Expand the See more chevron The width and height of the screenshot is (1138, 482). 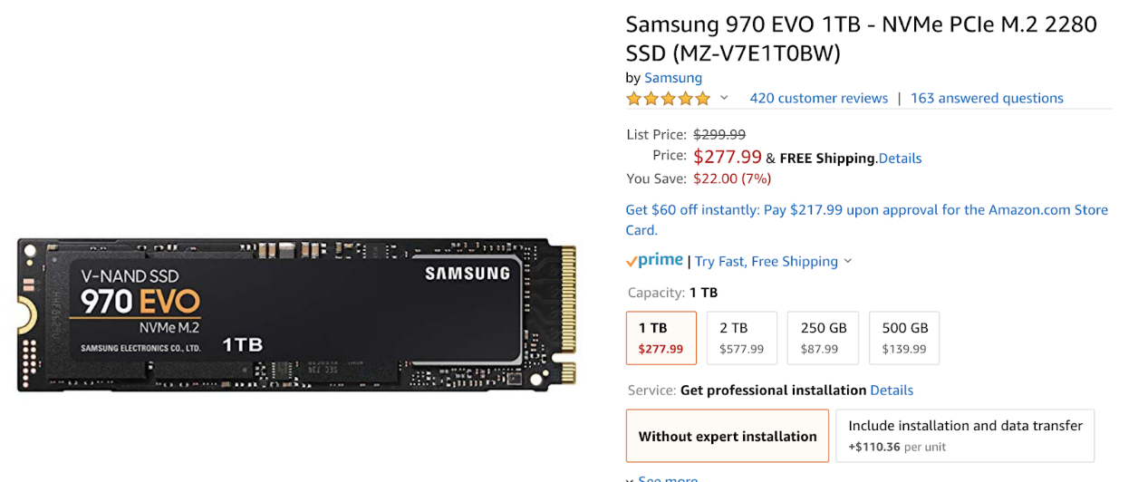pyautogui.click(x=631, y=479)
